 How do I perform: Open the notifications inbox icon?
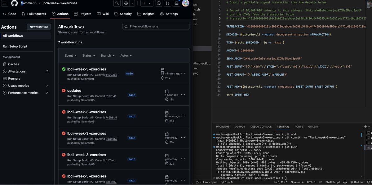(176, 3)
